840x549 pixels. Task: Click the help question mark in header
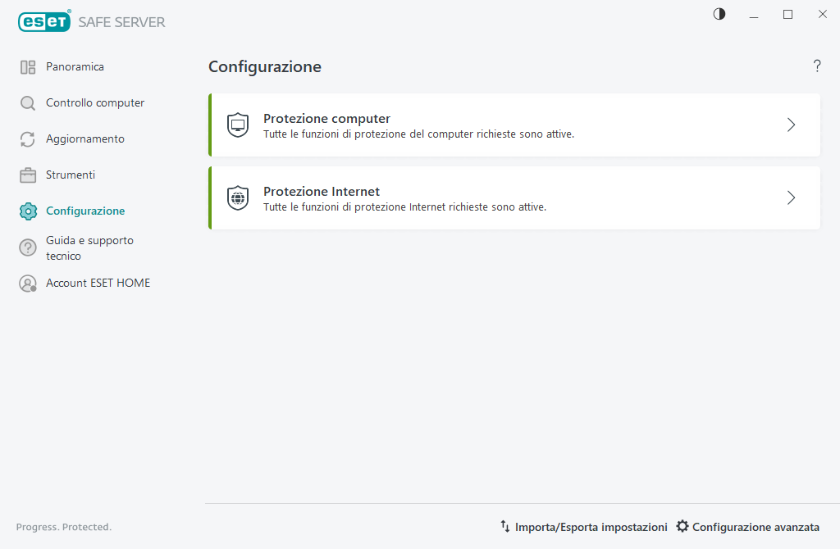(x=817, y=66)
